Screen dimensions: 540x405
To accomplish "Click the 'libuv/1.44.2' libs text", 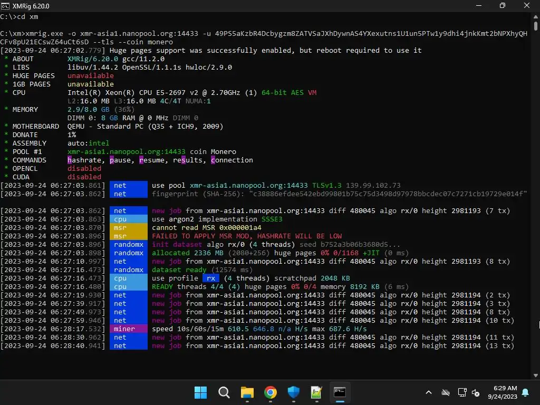I will (x=93, y=67).
